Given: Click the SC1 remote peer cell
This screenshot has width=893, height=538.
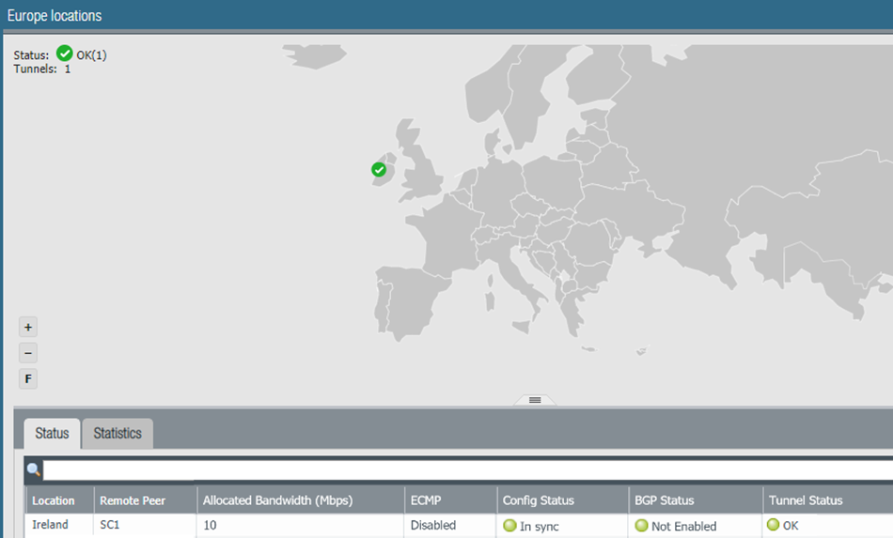Looking at the screenshot, I should pyautogui.click(x=113, y=525).
